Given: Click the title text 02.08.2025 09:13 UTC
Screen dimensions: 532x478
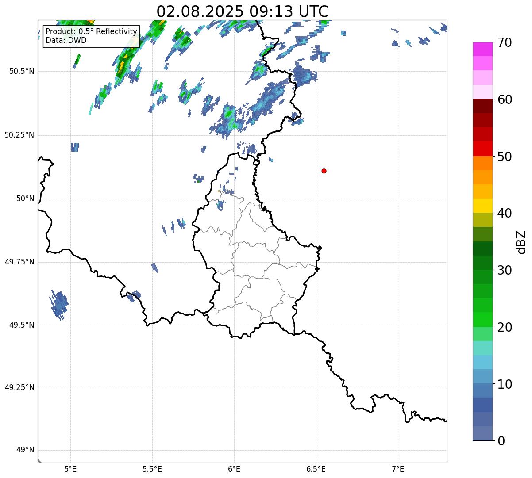Looking at the screenshot, I should pyautogui.click(x=243, y=11).
